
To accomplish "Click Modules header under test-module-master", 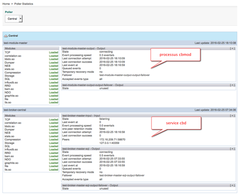I will coord(10,48).
